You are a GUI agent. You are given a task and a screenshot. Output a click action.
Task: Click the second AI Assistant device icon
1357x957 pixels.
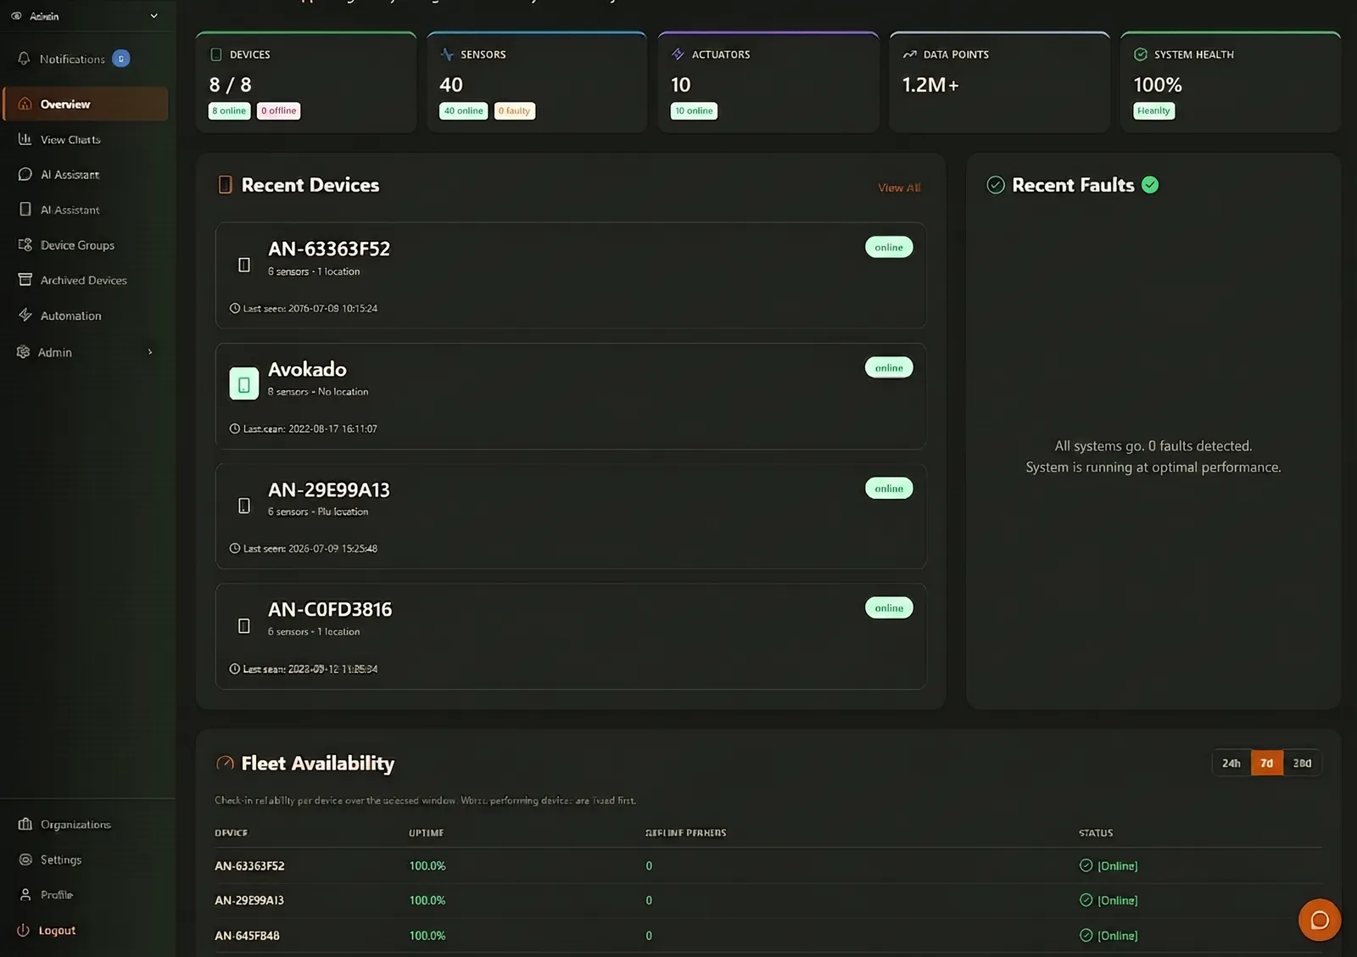click(x=25, y=209)
